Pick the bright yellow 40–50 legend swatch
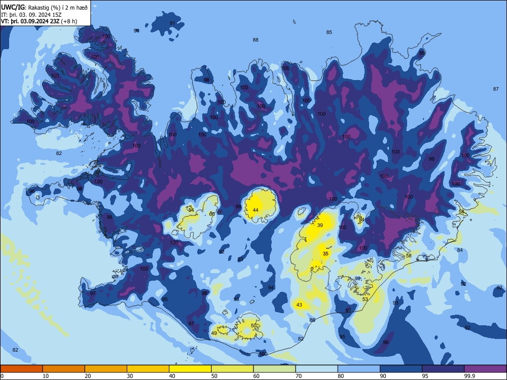The width and height of the screenshot is (507, 380). [x=190, y=369]
